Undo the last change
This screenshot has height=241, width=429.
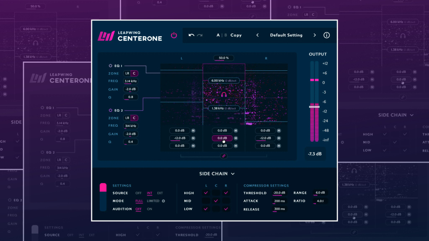(191, 35)
